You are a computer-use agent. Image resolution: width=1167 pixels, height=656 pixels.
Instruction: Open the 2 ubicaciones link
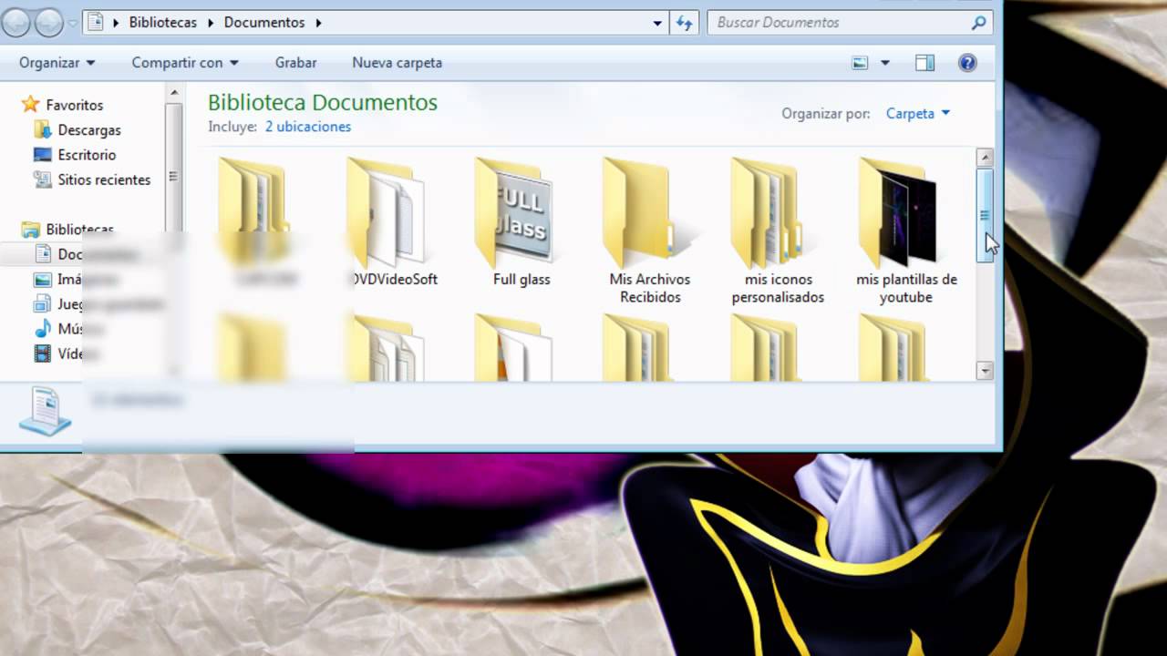coord(307,127)
